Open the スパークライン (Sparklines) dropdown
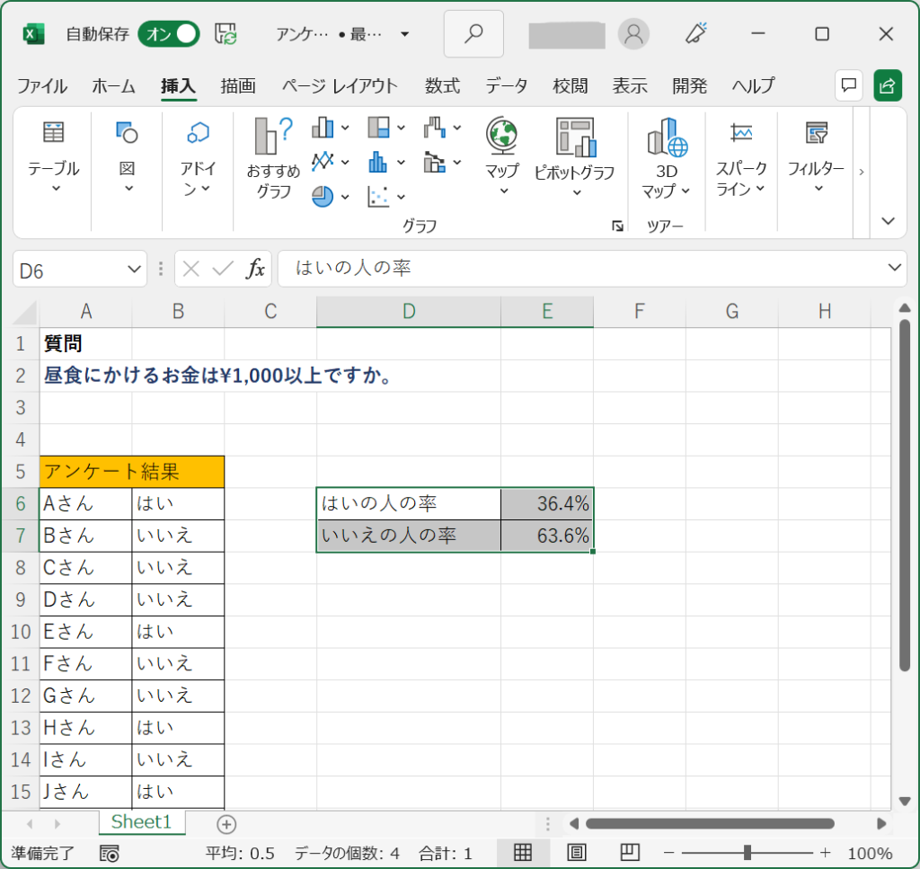920x869 pixels. tap(740, 157)
